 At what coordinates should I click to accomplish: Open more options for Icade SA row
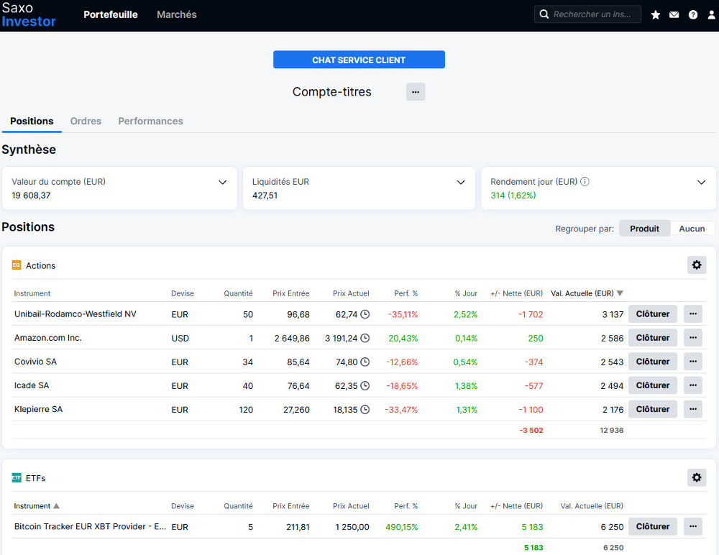pyautogui.click(x=693, y=386)
